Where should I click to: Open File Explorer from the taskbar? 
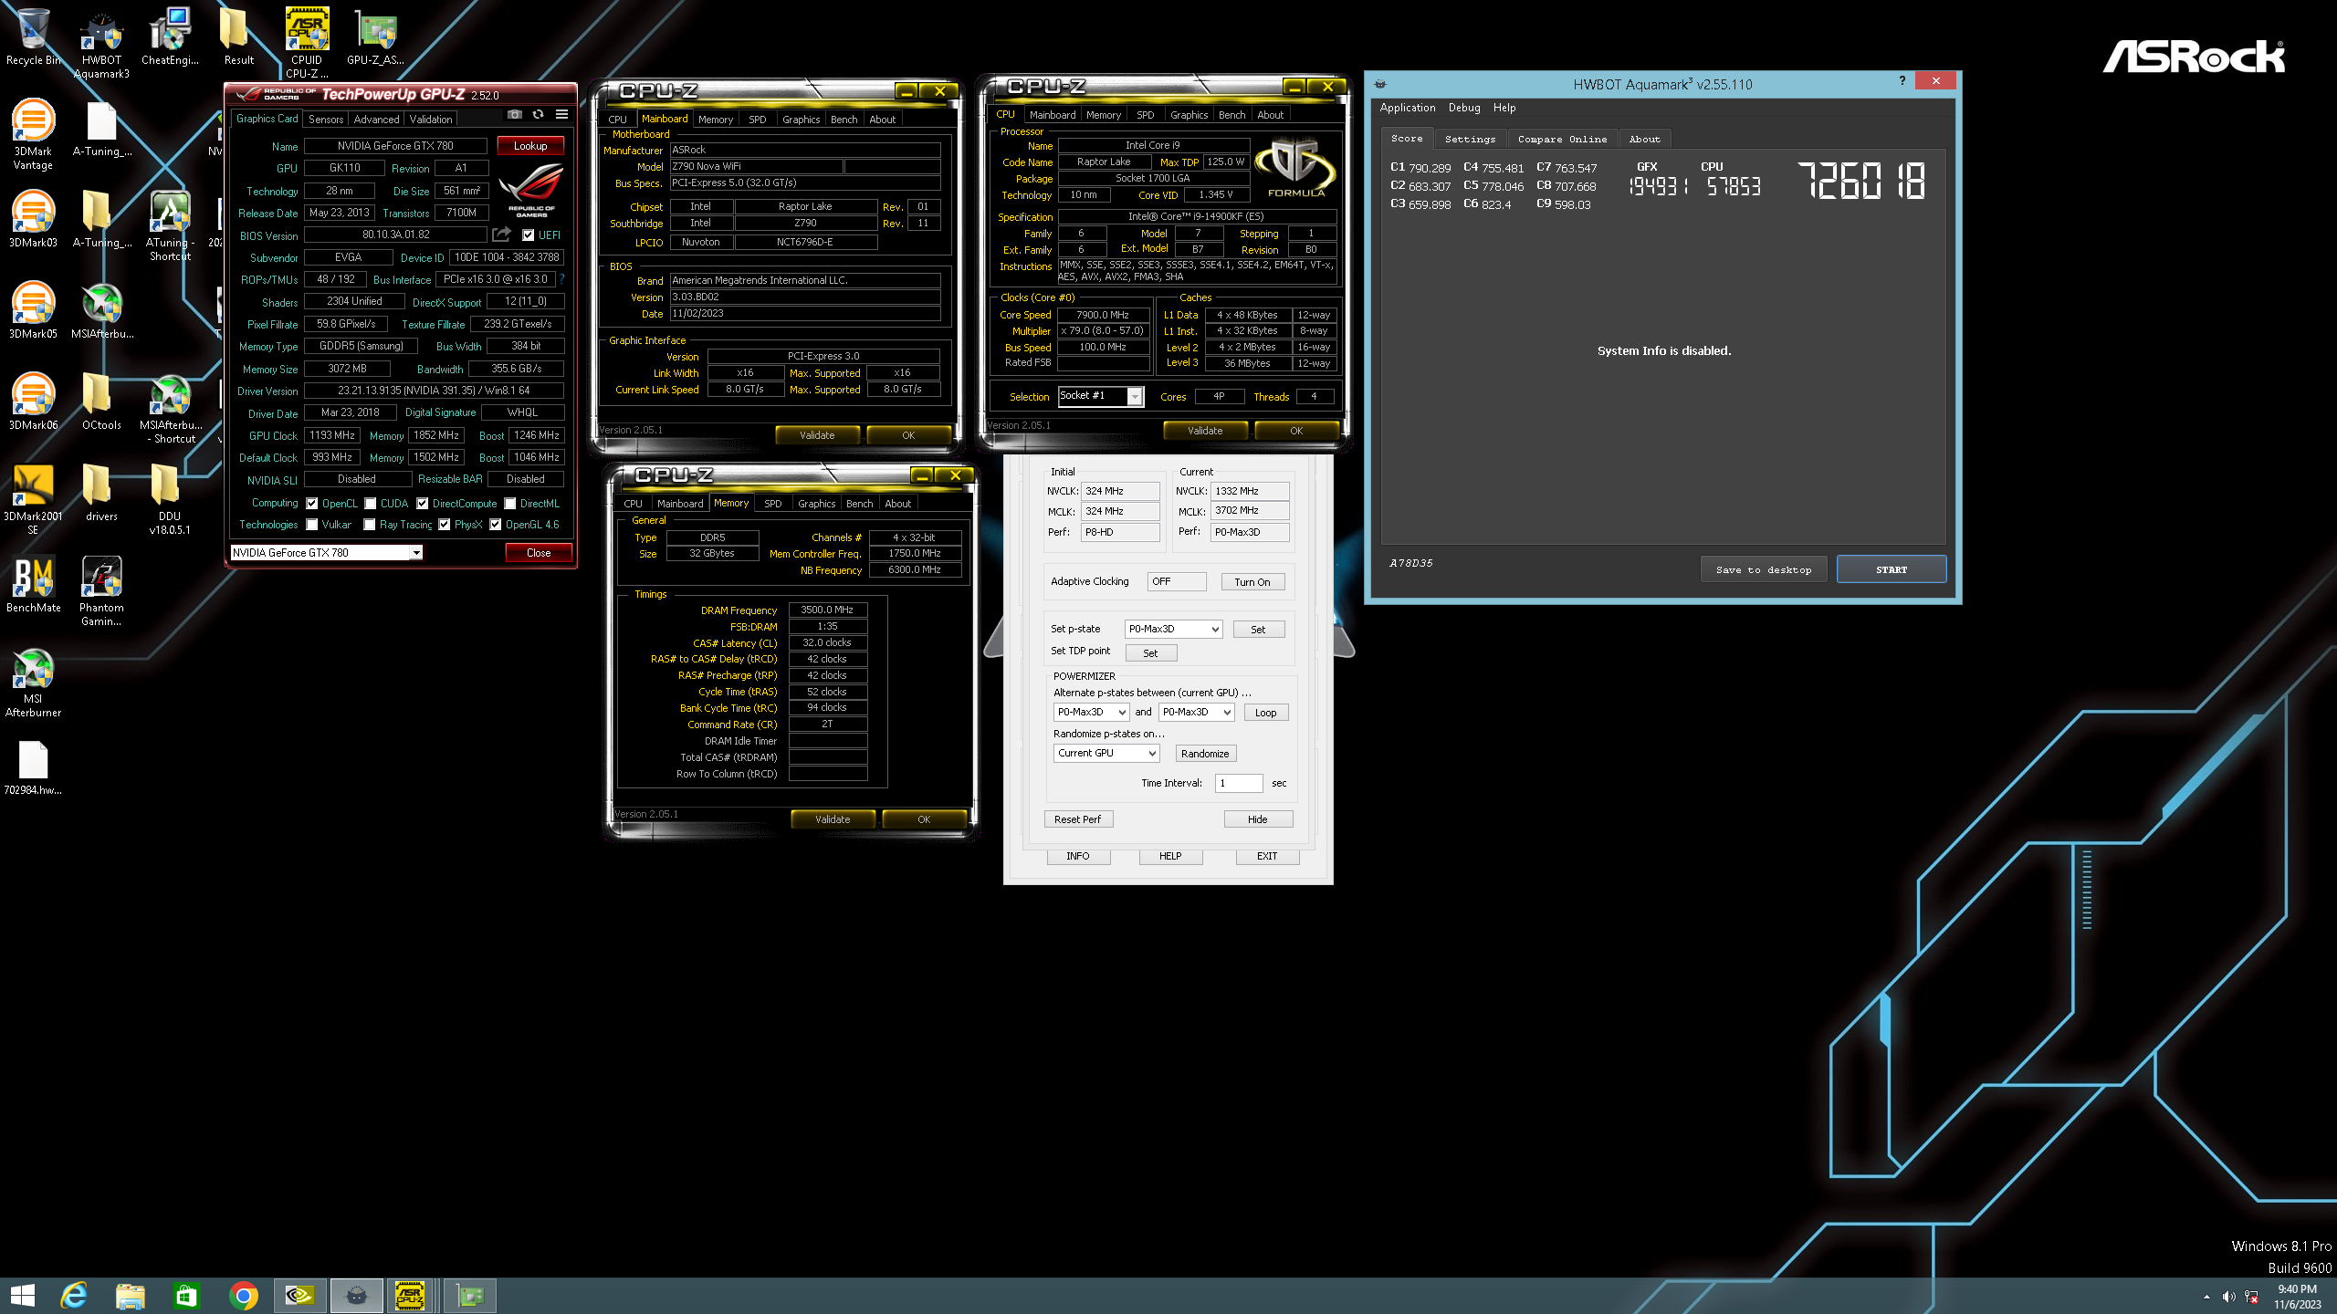click(130, 1295)
